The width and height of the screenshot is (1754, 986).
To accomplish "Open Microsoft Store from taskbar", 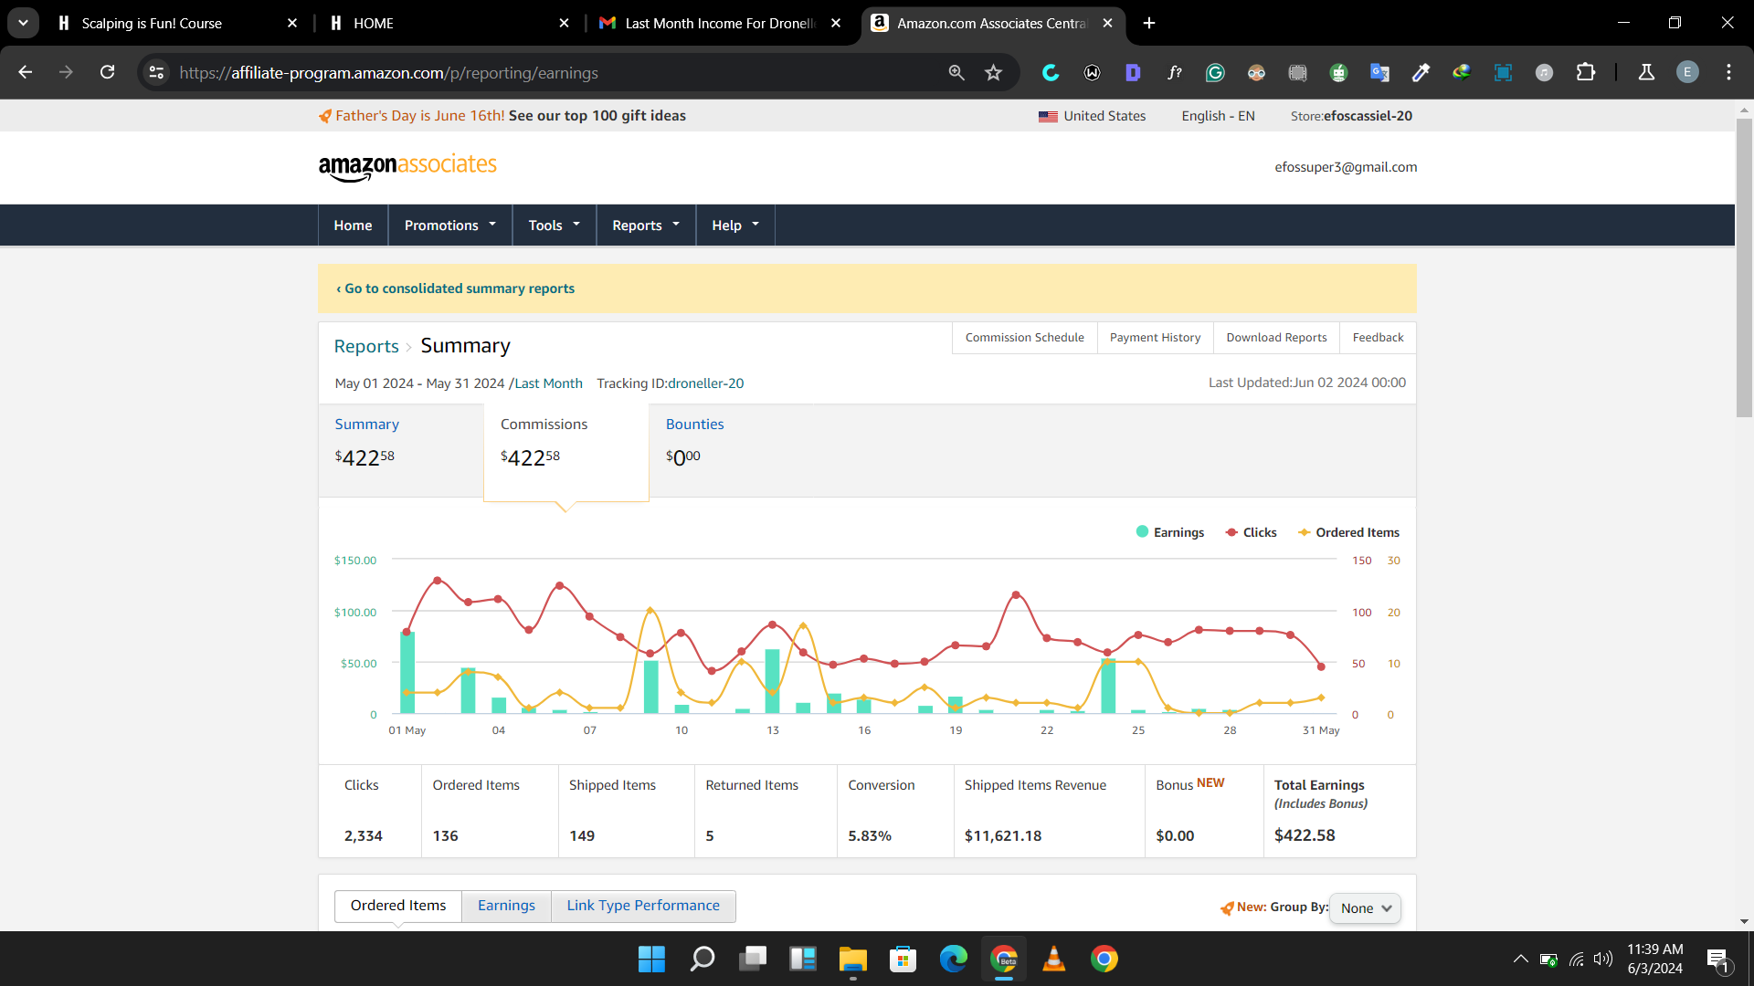I will [x=903, y=959].
